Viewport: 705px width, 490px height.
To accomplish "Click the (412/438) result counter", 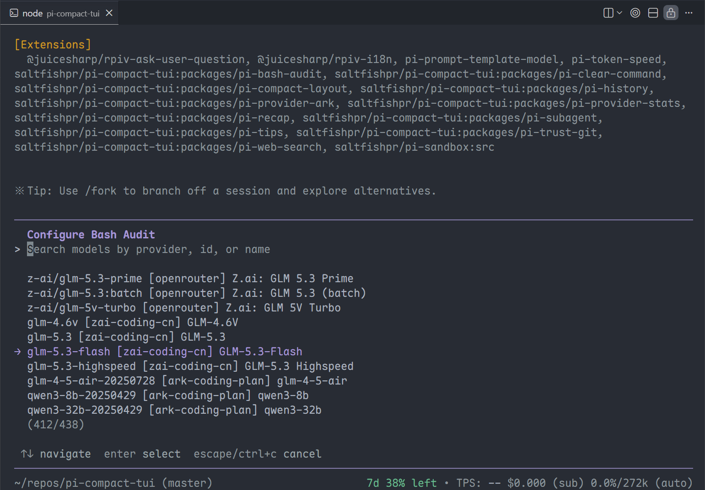I will pos(56,425).
